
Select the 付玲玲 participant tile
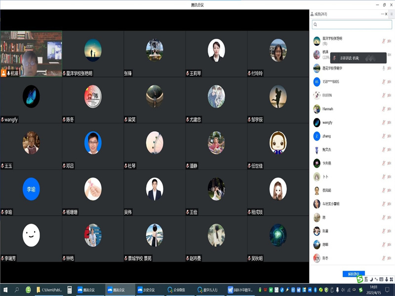(x=278, y=54)
